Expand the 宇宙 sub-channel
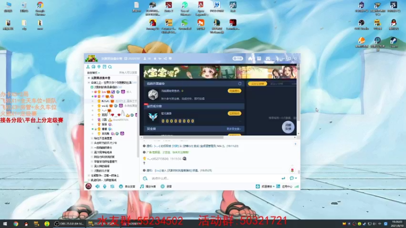Image resolution: width=406 pixels, height=228 pixels. tap(92, 162)
